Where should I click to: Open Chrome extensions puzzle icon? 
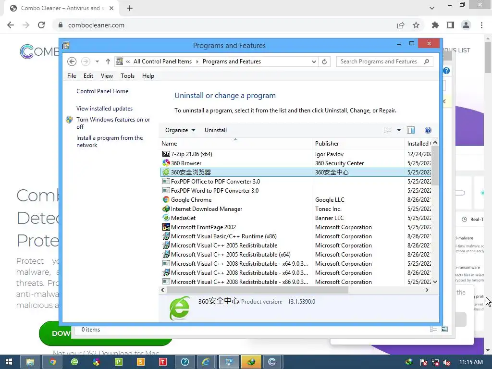[x=435, y=25]
